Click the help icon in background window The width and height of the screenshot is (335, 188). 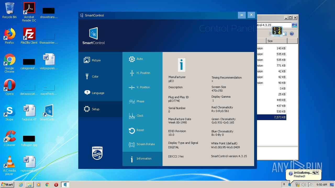pos(292,34)
